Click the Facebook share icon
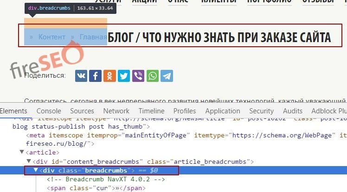The height and width of the screenshot is (192, 347). 95,76
